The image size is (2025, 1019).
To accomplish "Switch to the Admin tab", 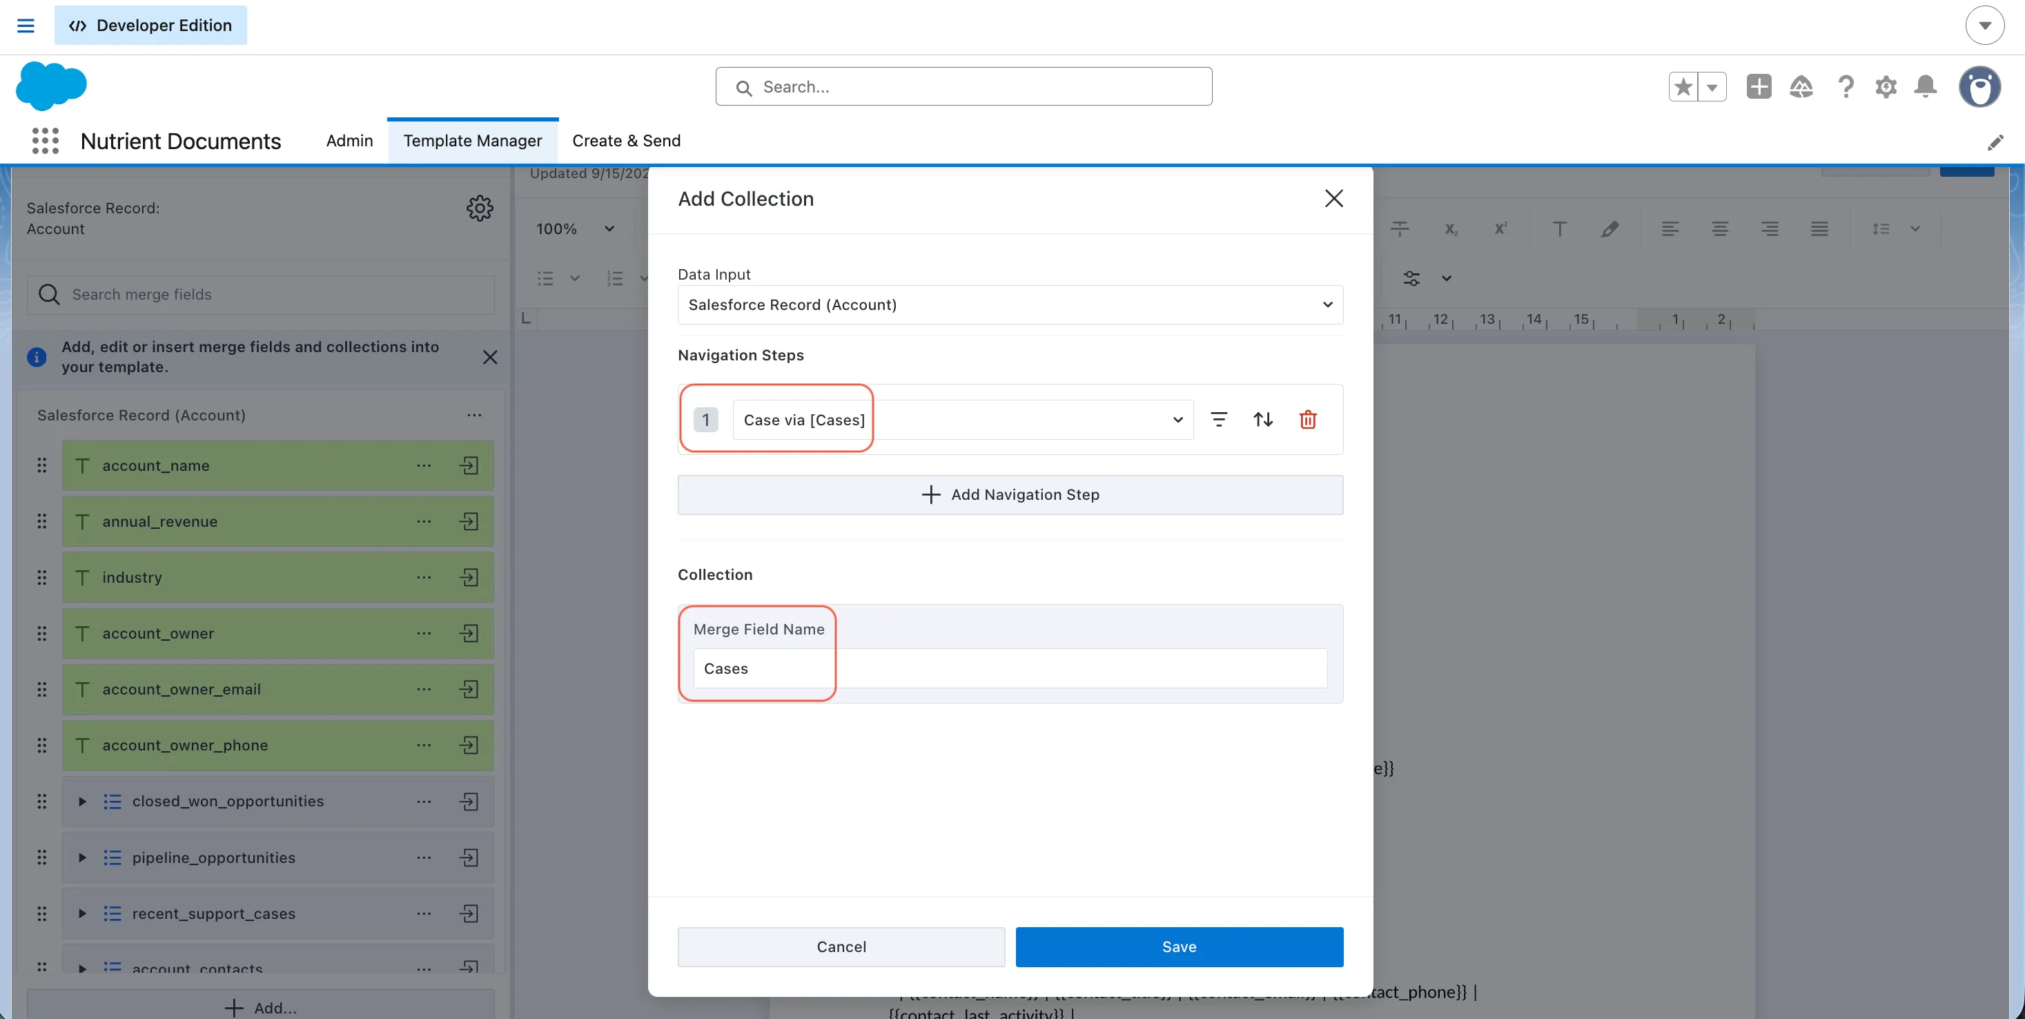I will (349, 141).
